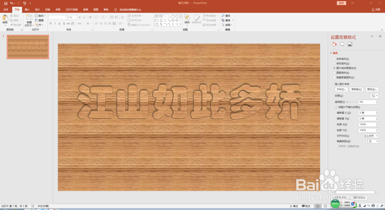The image size is (385, 210).
Task: Click the Comments (批注) status bar button
Action: 306,206
